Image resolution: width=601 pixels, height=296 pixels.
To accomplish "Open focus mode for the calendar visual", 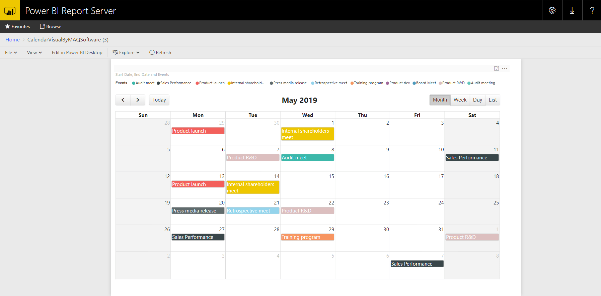I will pos(497,68).
